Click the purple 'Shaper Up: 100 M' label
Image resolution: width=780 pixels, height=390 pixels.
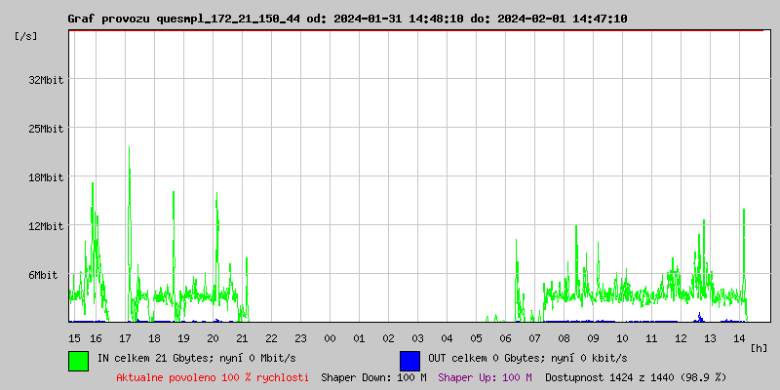485,376
